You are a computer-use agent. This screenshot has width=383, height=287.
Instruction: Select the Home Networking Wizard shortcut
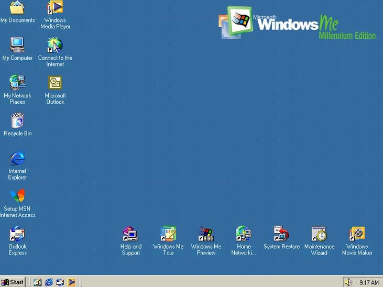tap(244, 234)
